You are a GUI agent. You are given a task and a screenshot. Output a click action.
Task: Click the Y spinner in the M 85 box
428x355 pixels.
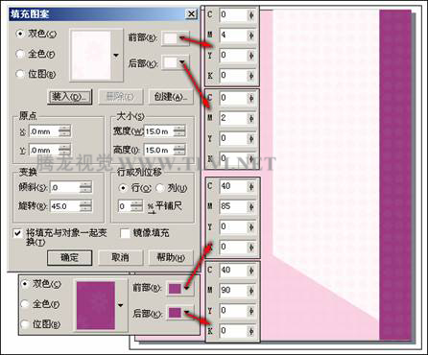(251, 226)
